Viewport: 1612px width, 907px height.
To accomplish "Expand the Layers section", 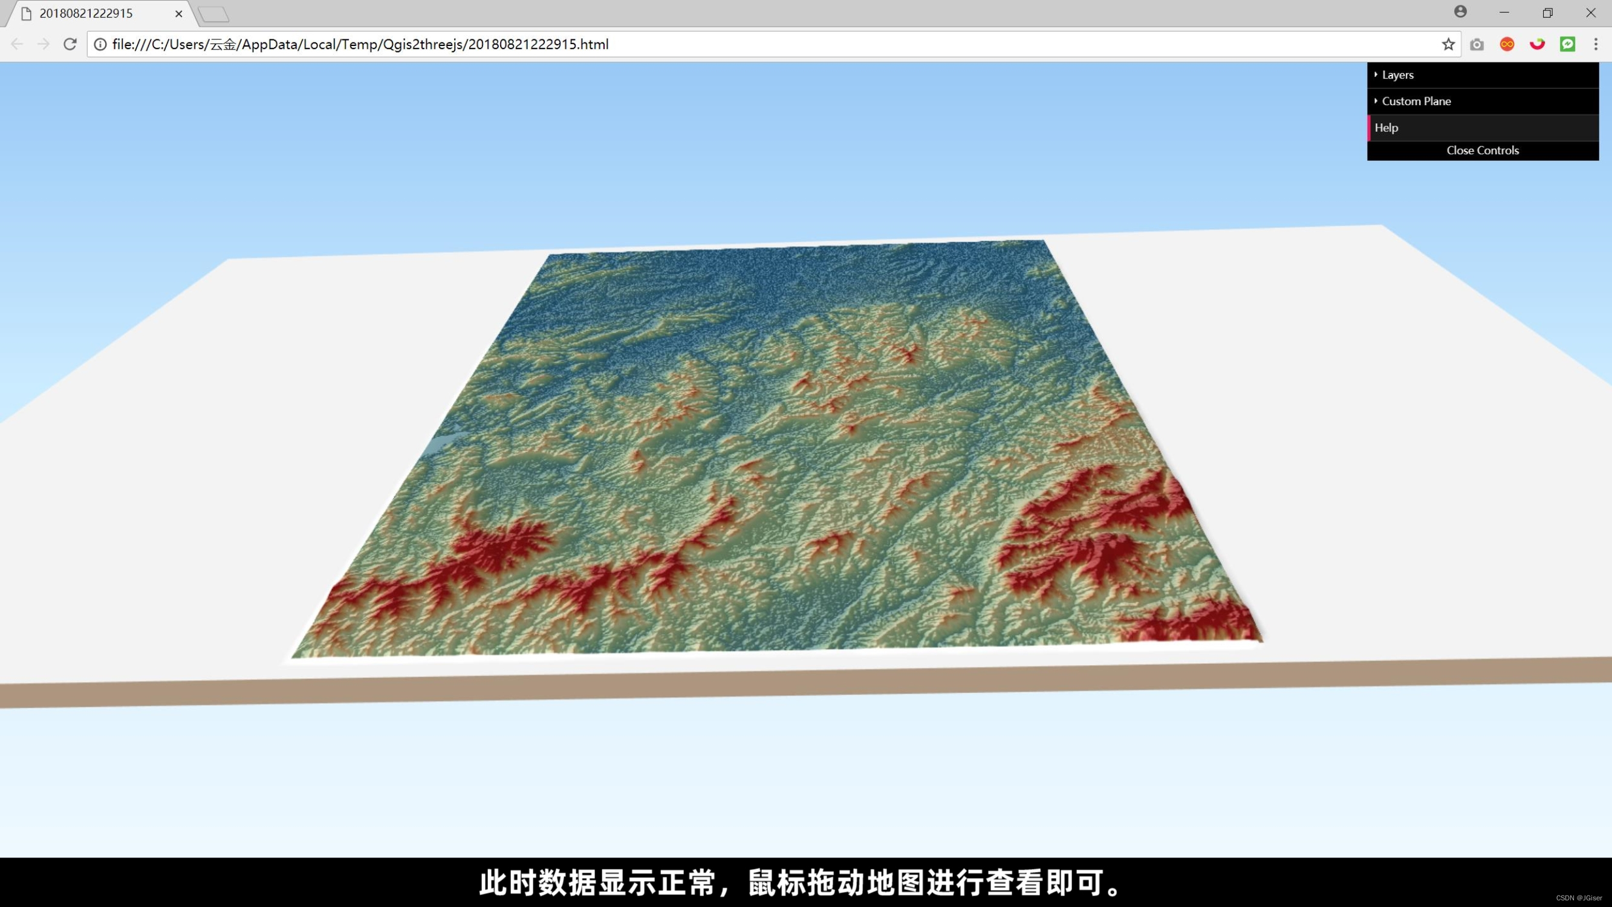I will [x=1397, y=74].
